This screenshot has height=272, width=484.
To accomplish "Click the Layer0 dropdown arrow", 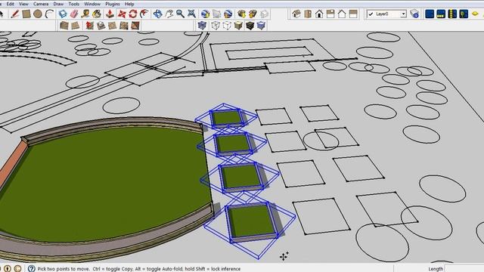I will (x=403, y=14).
